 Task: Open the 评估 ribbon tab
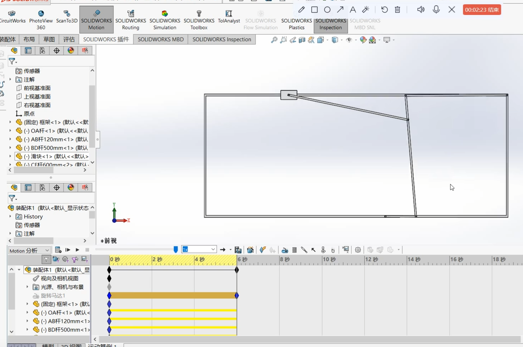click(69, 39)
